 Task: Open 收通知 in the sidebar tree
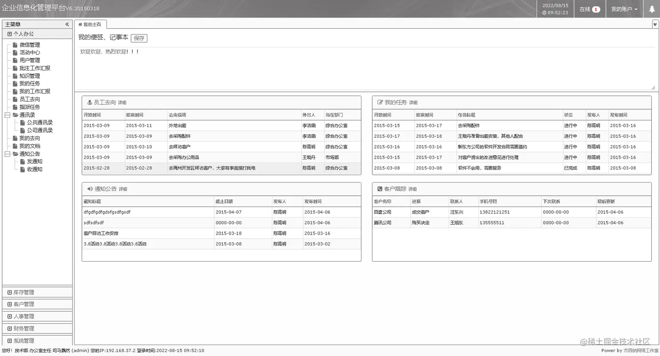pyautogui.click(x=34, y=169)
